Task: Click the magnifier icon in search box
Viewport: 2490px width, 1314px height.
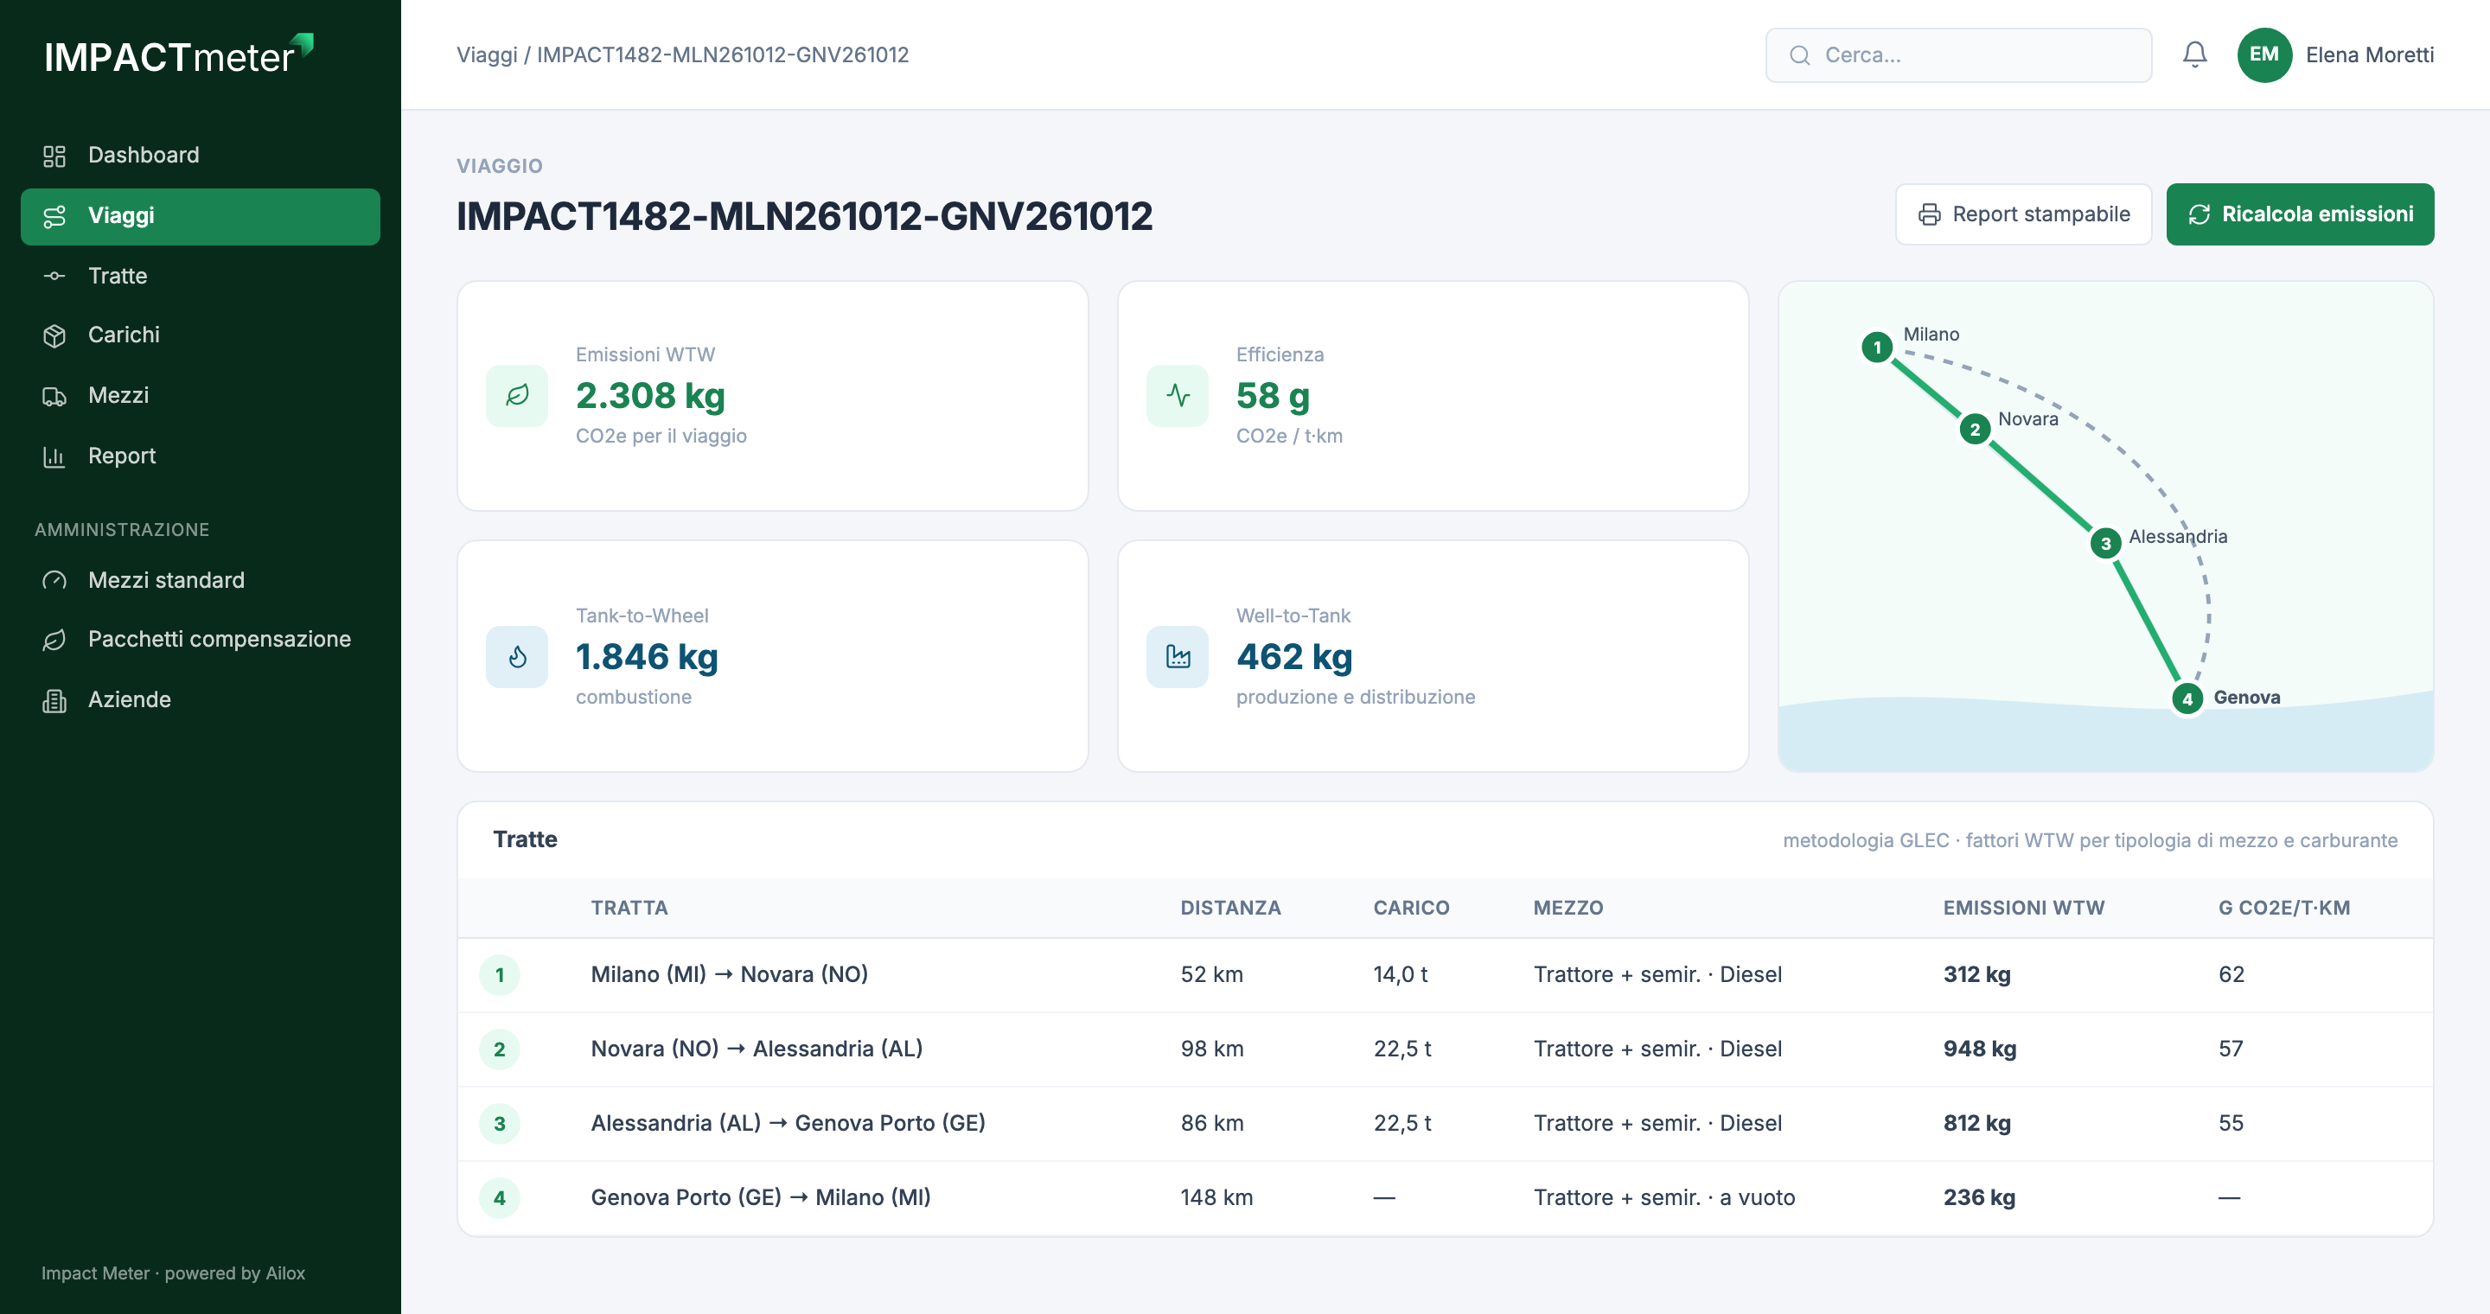Action: click(1799, 55)
